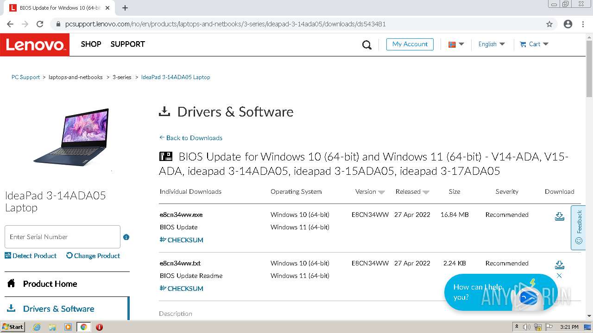Screen dimensions: 593x333
Task: Open a new browser tab
Action: 125,8
